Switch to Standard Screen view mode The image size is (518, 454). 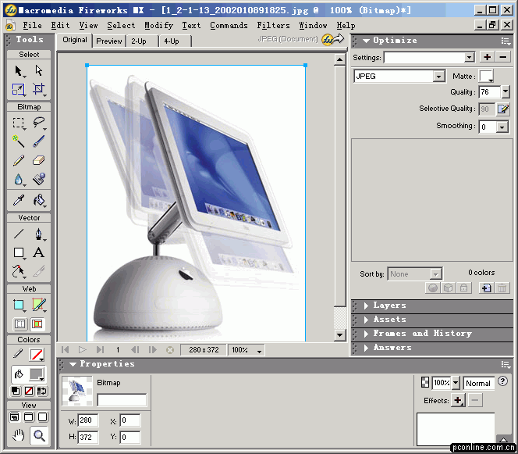coord(15,417)
